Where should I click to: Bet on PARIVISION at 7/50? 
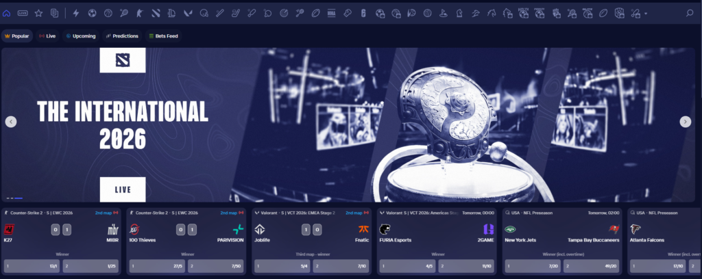tap(216, 266)
